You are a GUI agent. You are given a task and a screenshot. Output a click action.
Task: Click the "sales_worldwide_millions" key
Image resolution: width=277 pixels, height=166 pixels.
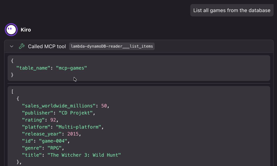[59, 106]
